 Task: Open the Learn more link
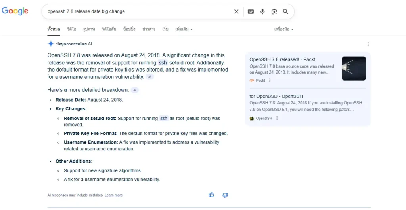pos(113,195)
